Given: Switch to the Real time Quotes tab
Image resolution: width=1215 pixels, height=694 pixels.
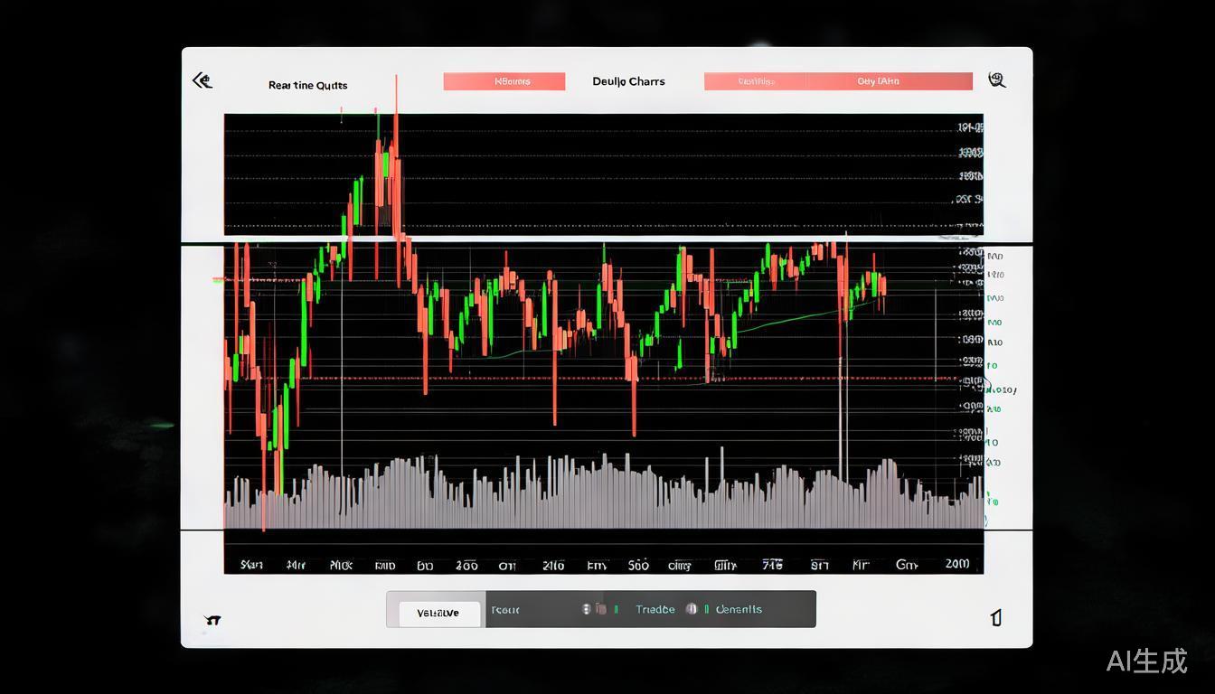Looking at the screenshot, I should [x=307, y=85].
